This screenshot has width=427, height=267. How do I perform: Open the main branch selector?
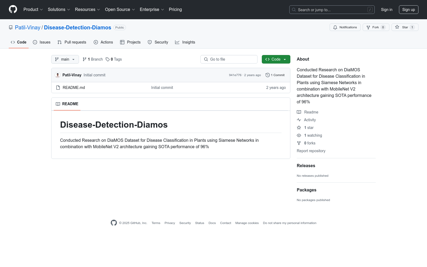pyautogui.click(x=65, y=59)
